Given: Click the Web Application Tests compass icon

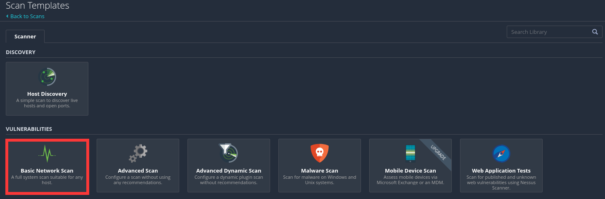Looking at the screenshot, I should pyautogui.click(x=501, y=154).
